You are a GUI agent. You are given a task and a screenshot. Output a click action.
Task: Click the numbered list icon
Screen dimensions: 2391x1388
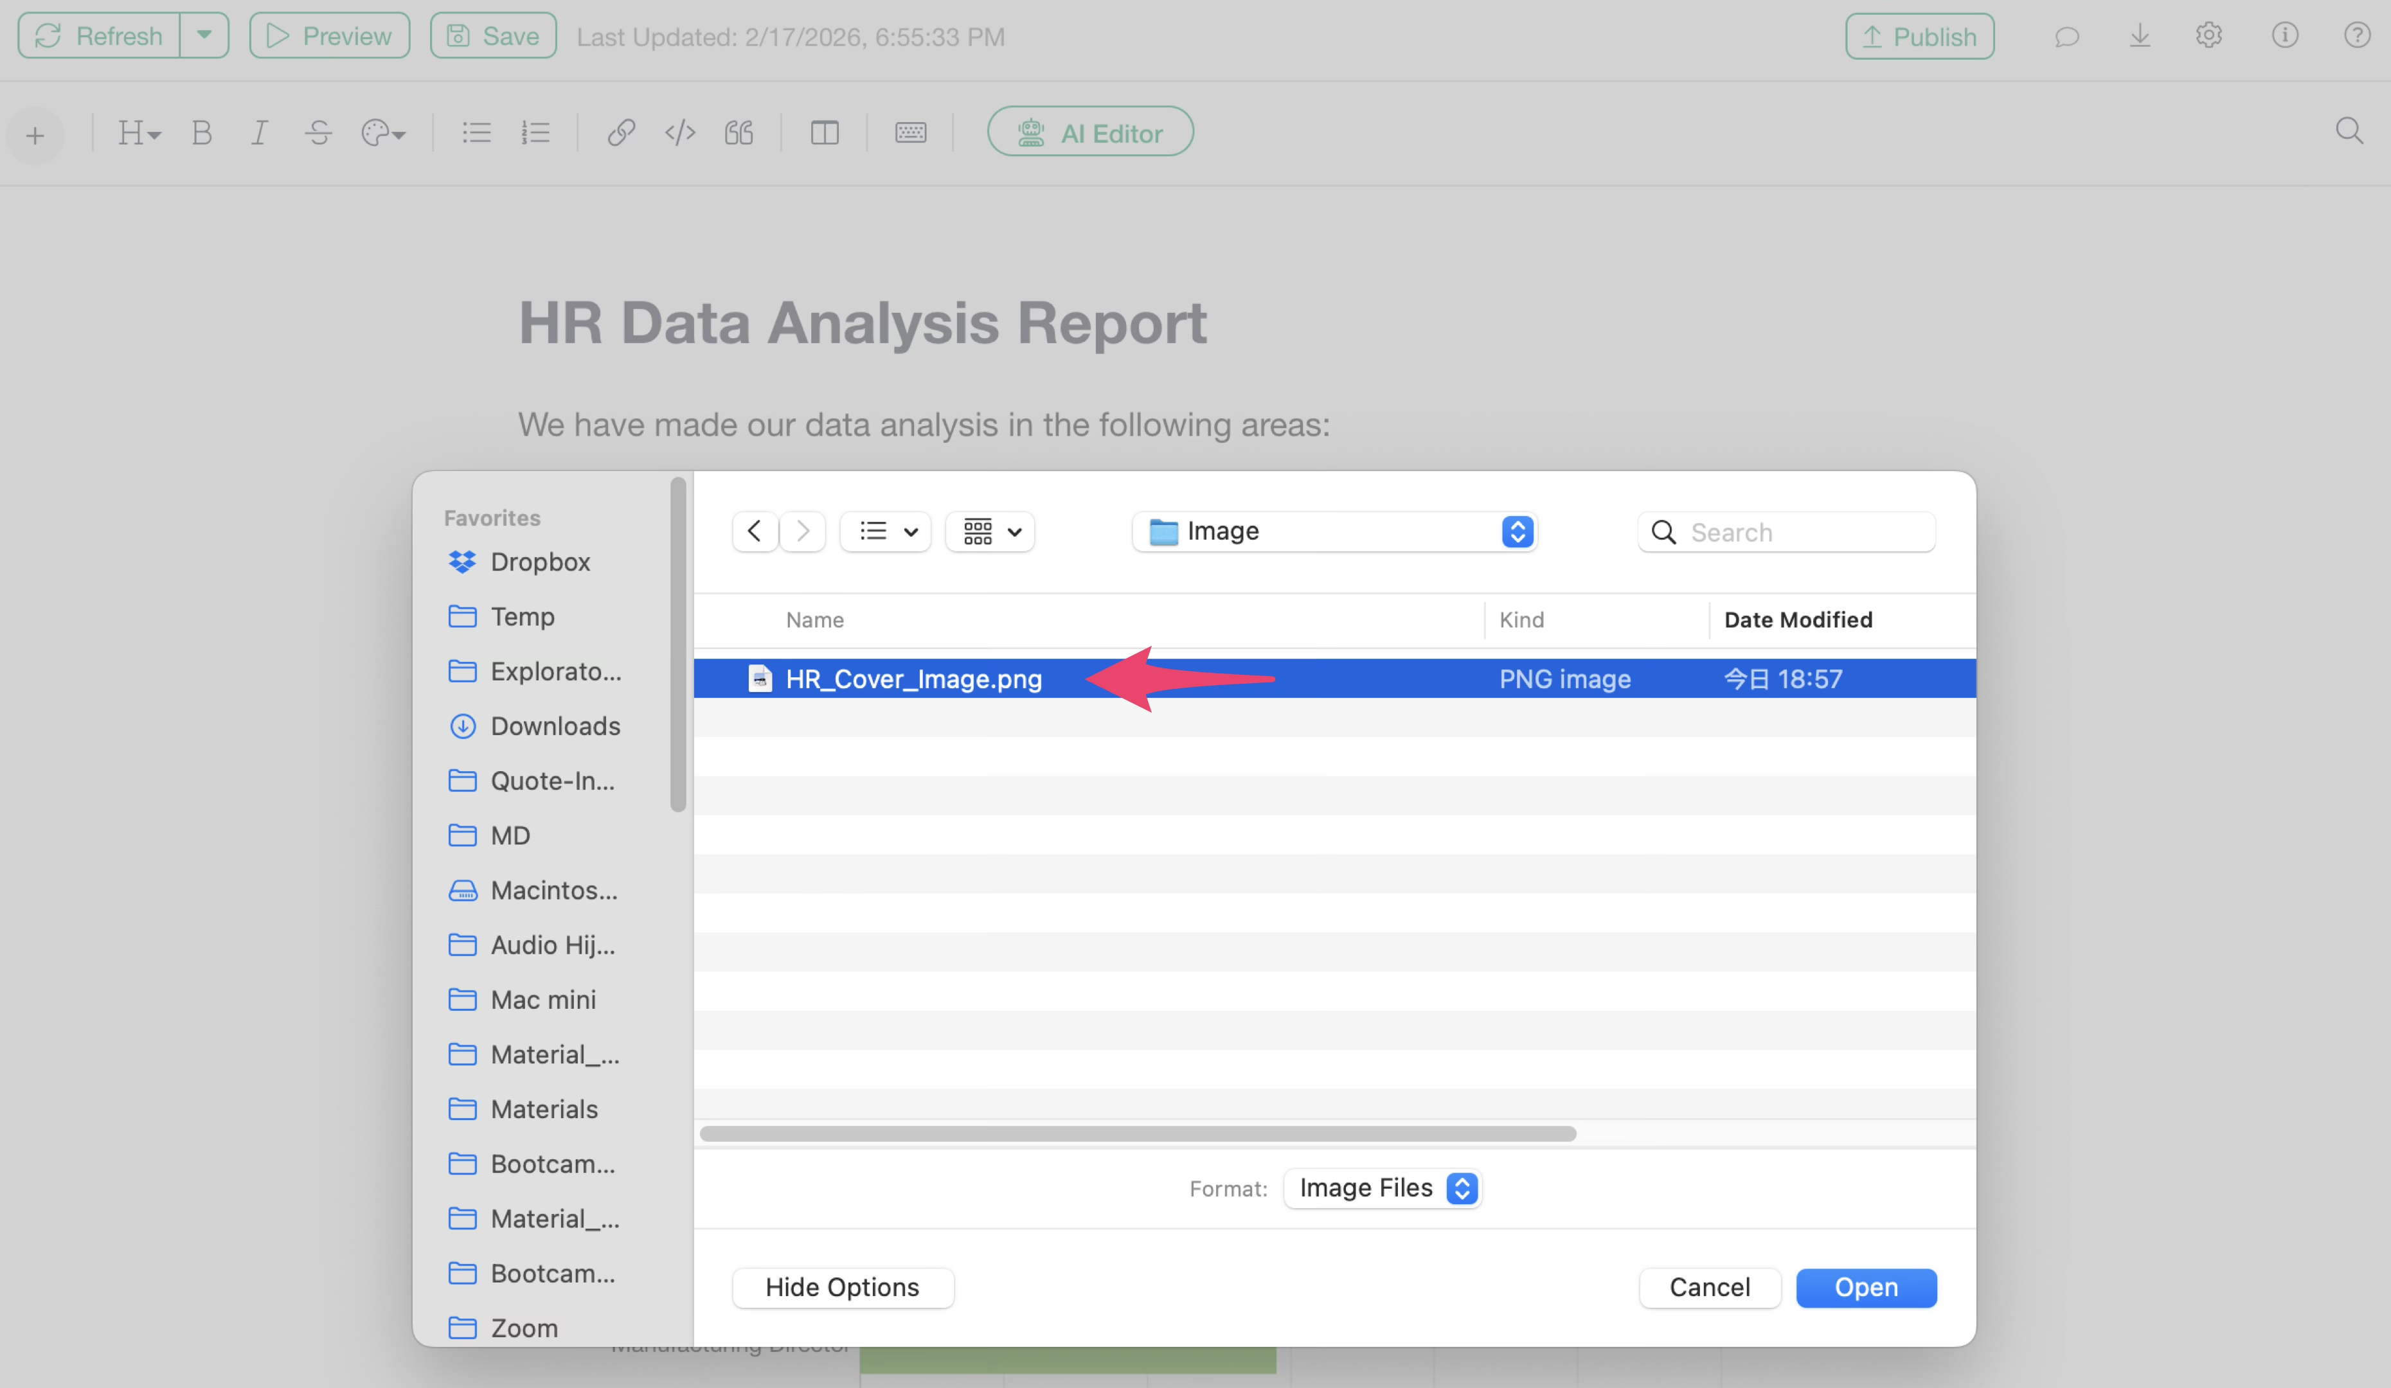point(535,133)
